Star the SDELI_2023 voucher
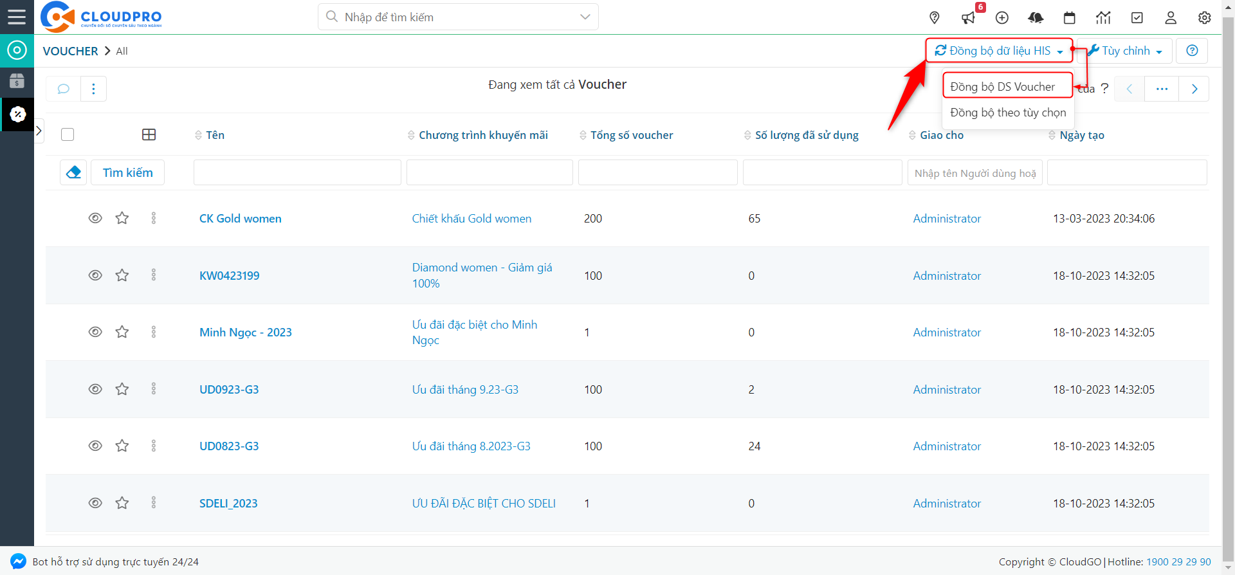This screenshot has width=1235, height=575. tap(122, 502)
